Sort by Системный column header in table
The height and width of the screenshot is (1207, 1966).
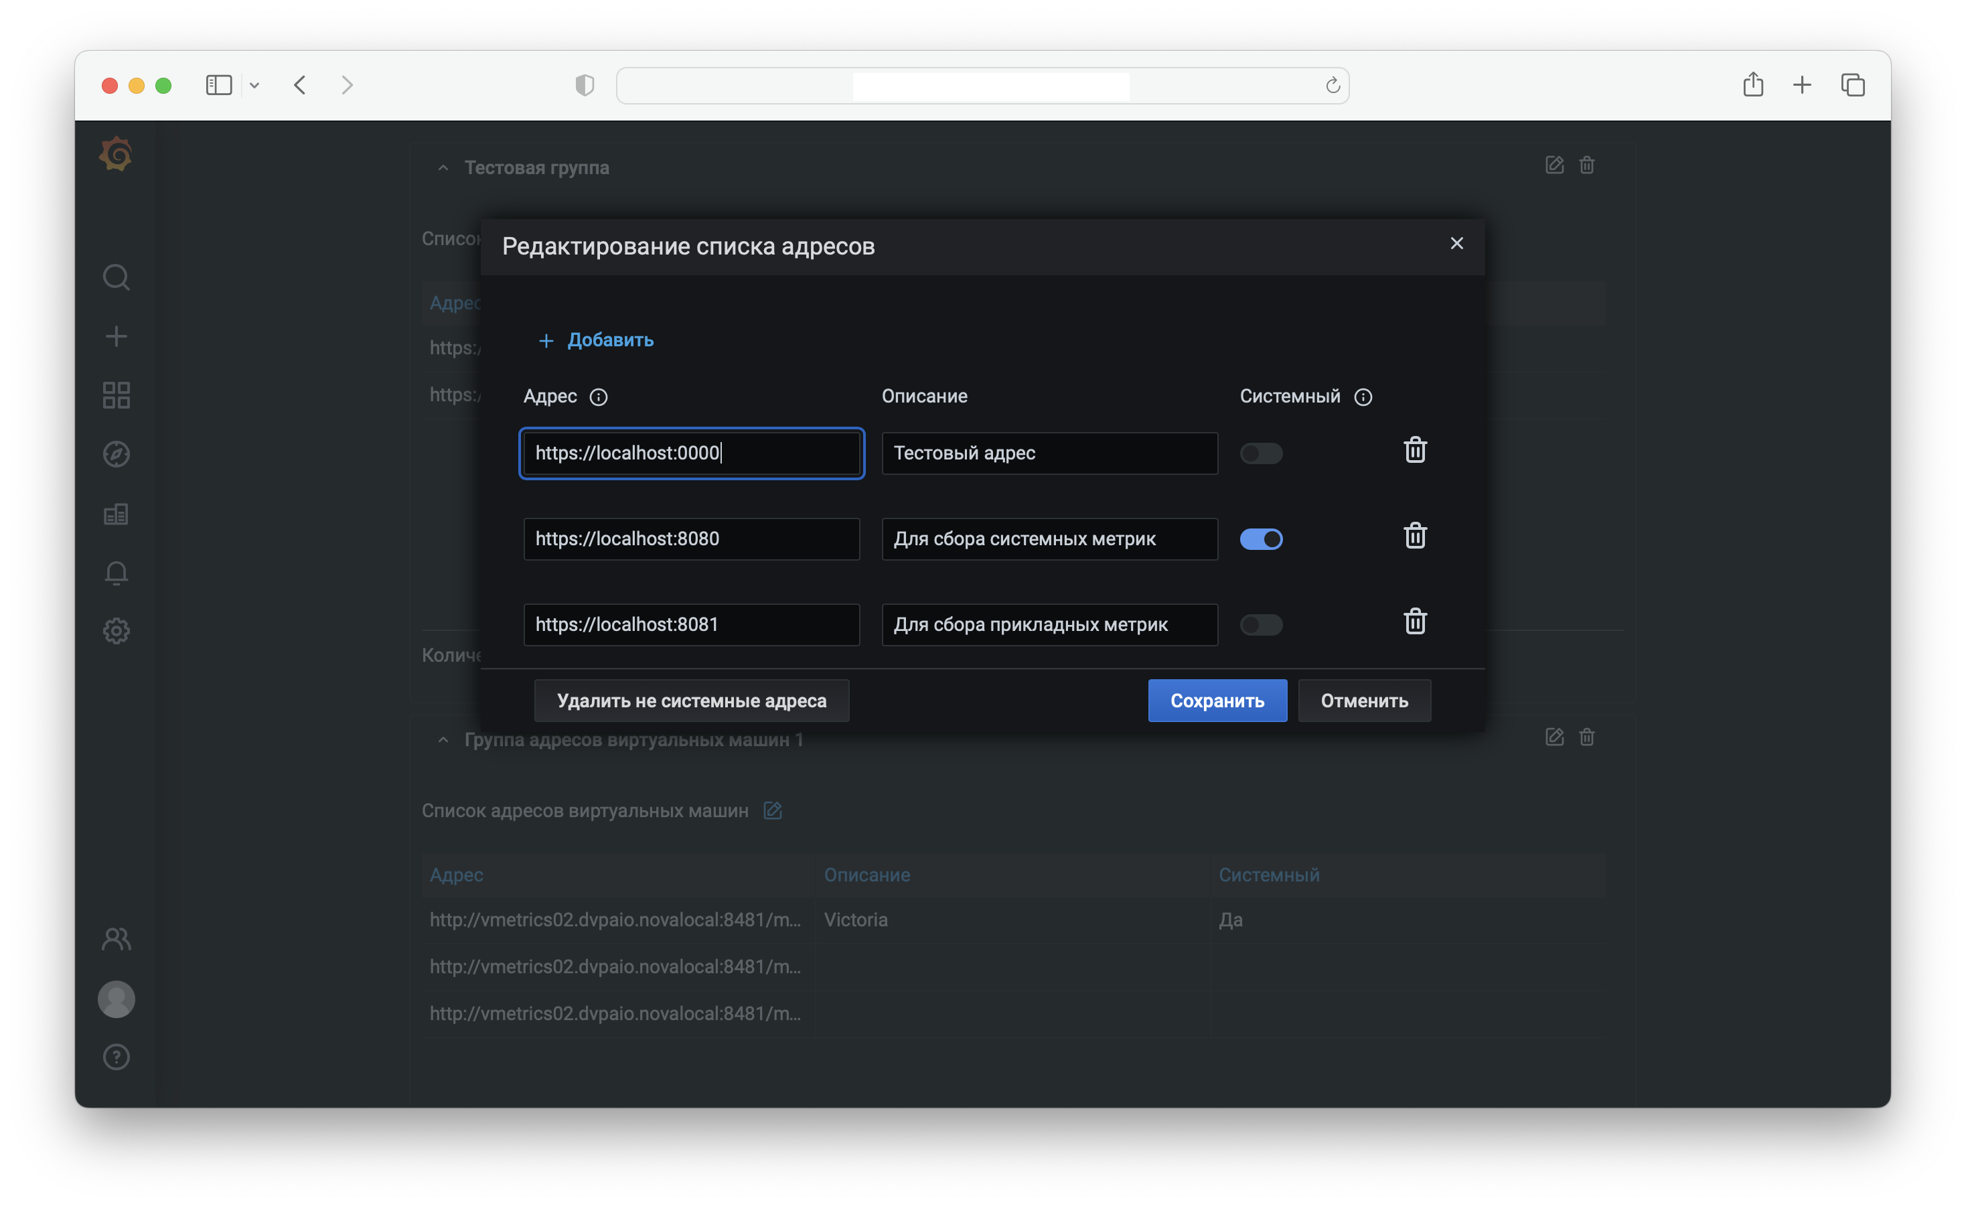point(1269,875)
